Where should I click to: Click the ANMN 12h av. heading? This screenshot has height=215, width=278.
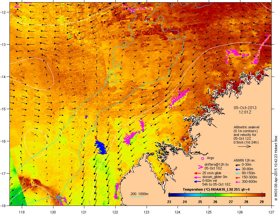pos(245,160)
